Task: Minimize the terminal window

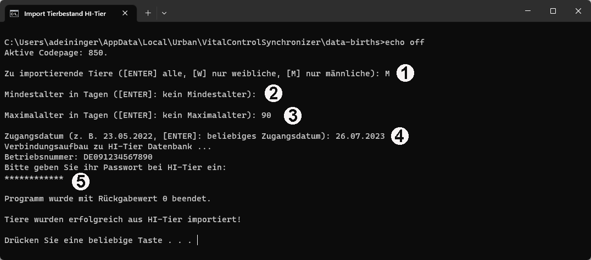Action: pyautogui.click(x=528, y=12)
